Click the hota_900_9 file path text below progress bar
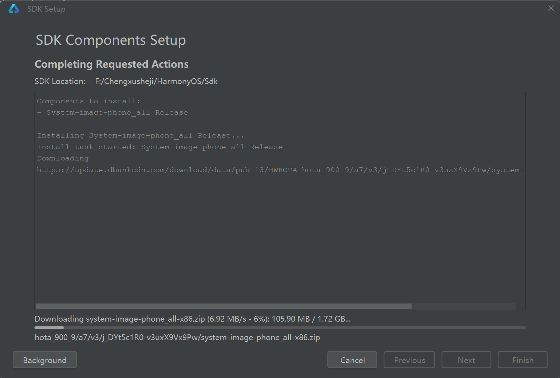The image size is (560, 378). tap(177, 338)
